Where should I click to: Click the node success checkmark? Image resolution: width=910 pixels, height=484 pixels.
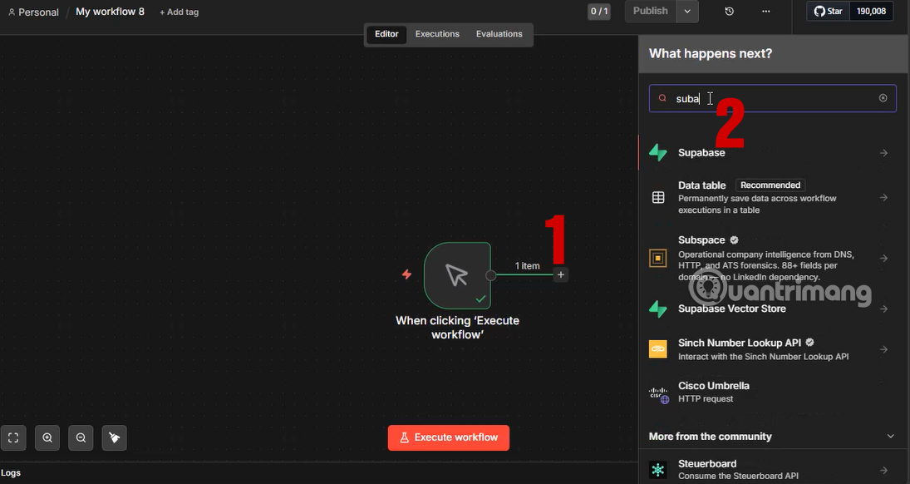tap(480, 299)
